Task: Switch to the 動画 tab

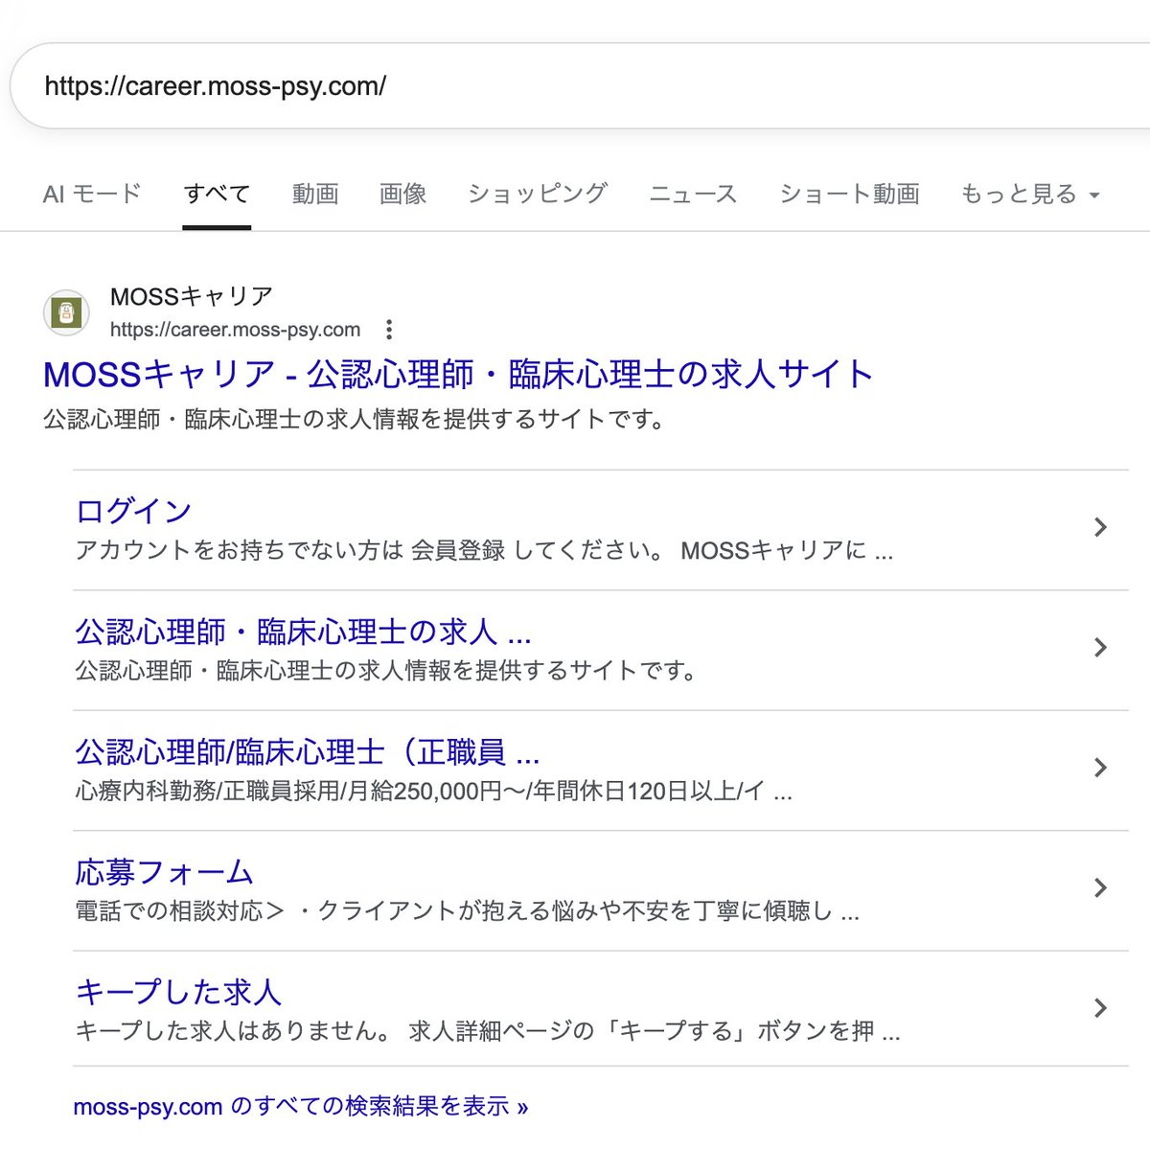Action: (x=315, y=195)
